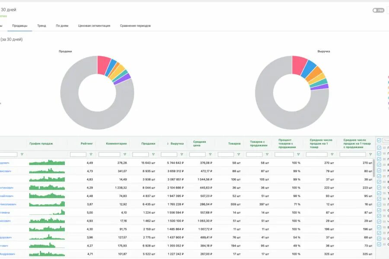
Task: Toggle the select-all checkbox atop the column list
Action: click(379, 141)
